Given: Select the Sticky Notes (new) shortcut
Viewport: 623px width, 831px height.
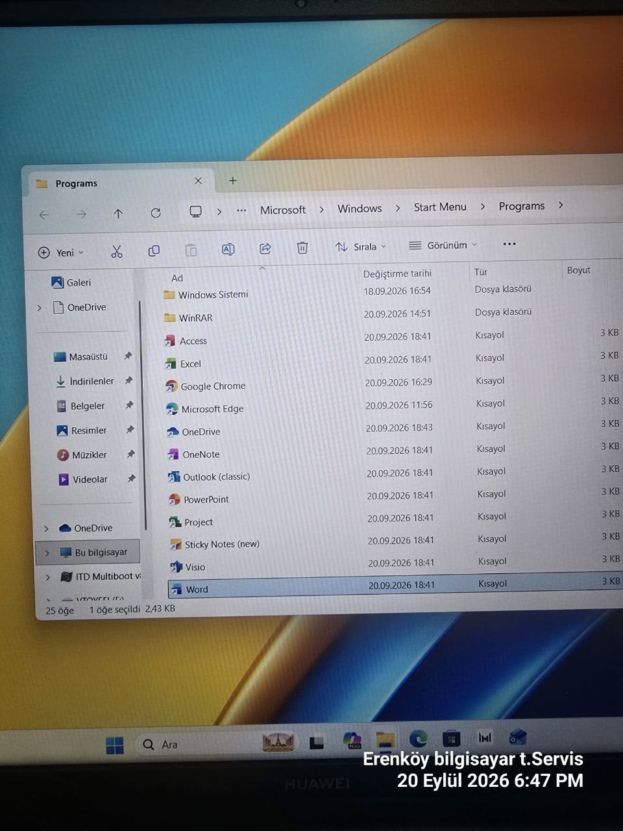Looking at the screenshot, I should (215, 544).
